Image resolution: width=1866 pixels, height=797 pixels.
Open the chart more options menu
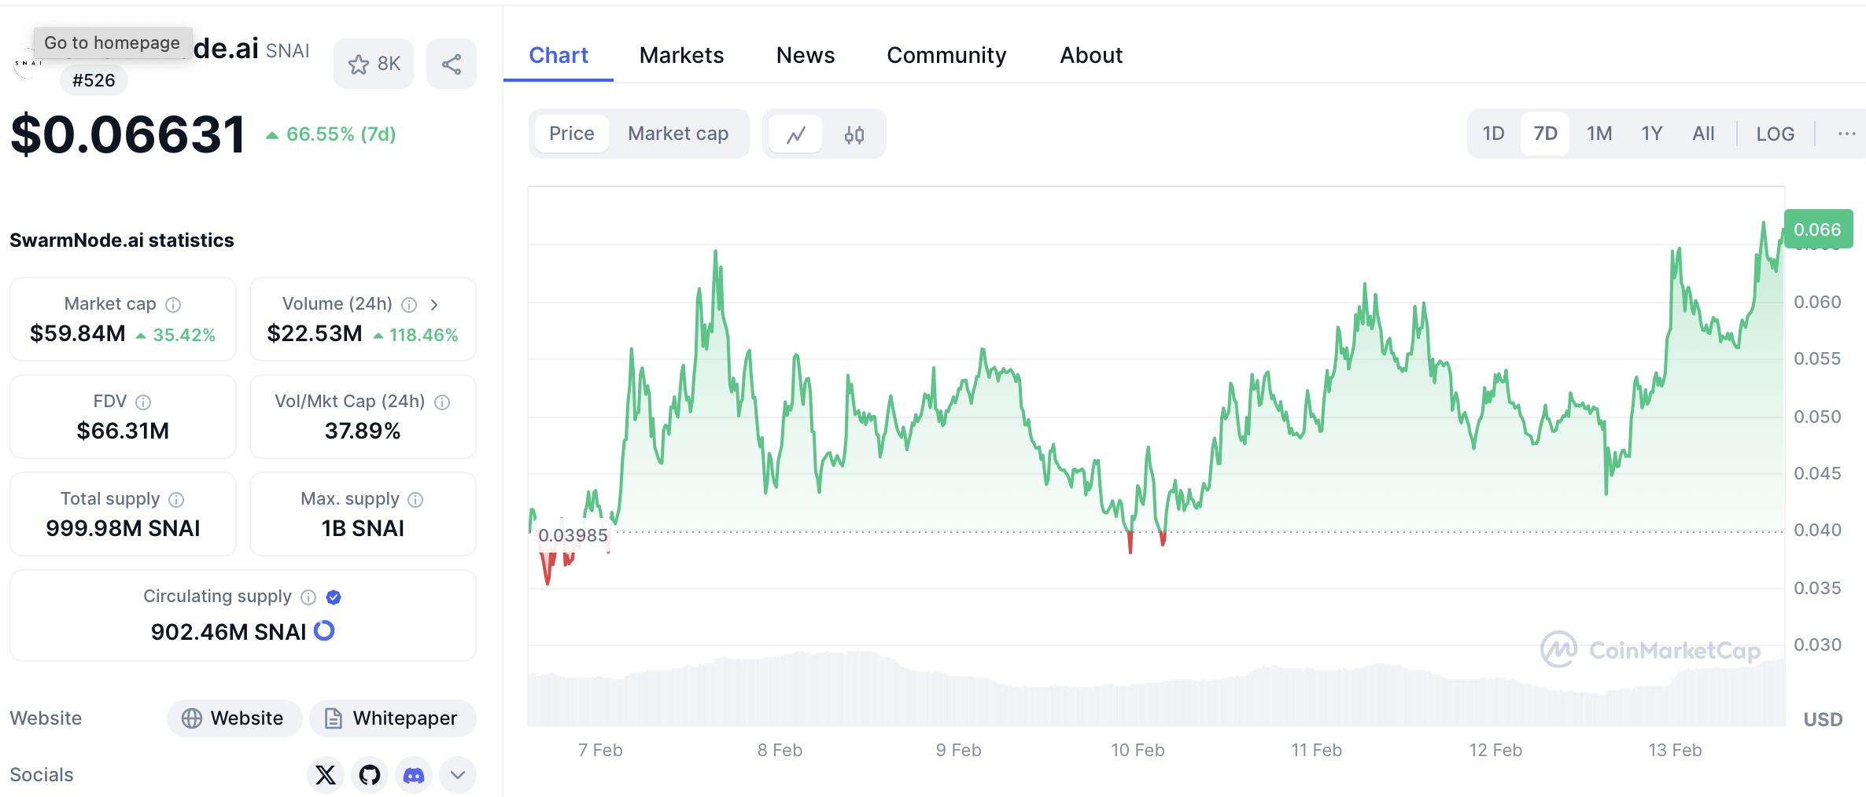(1846, 134)
